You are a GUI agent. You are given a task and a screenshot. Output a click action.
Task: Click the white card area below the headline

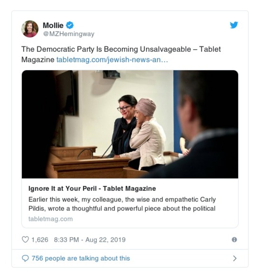[x=162, y=219]
